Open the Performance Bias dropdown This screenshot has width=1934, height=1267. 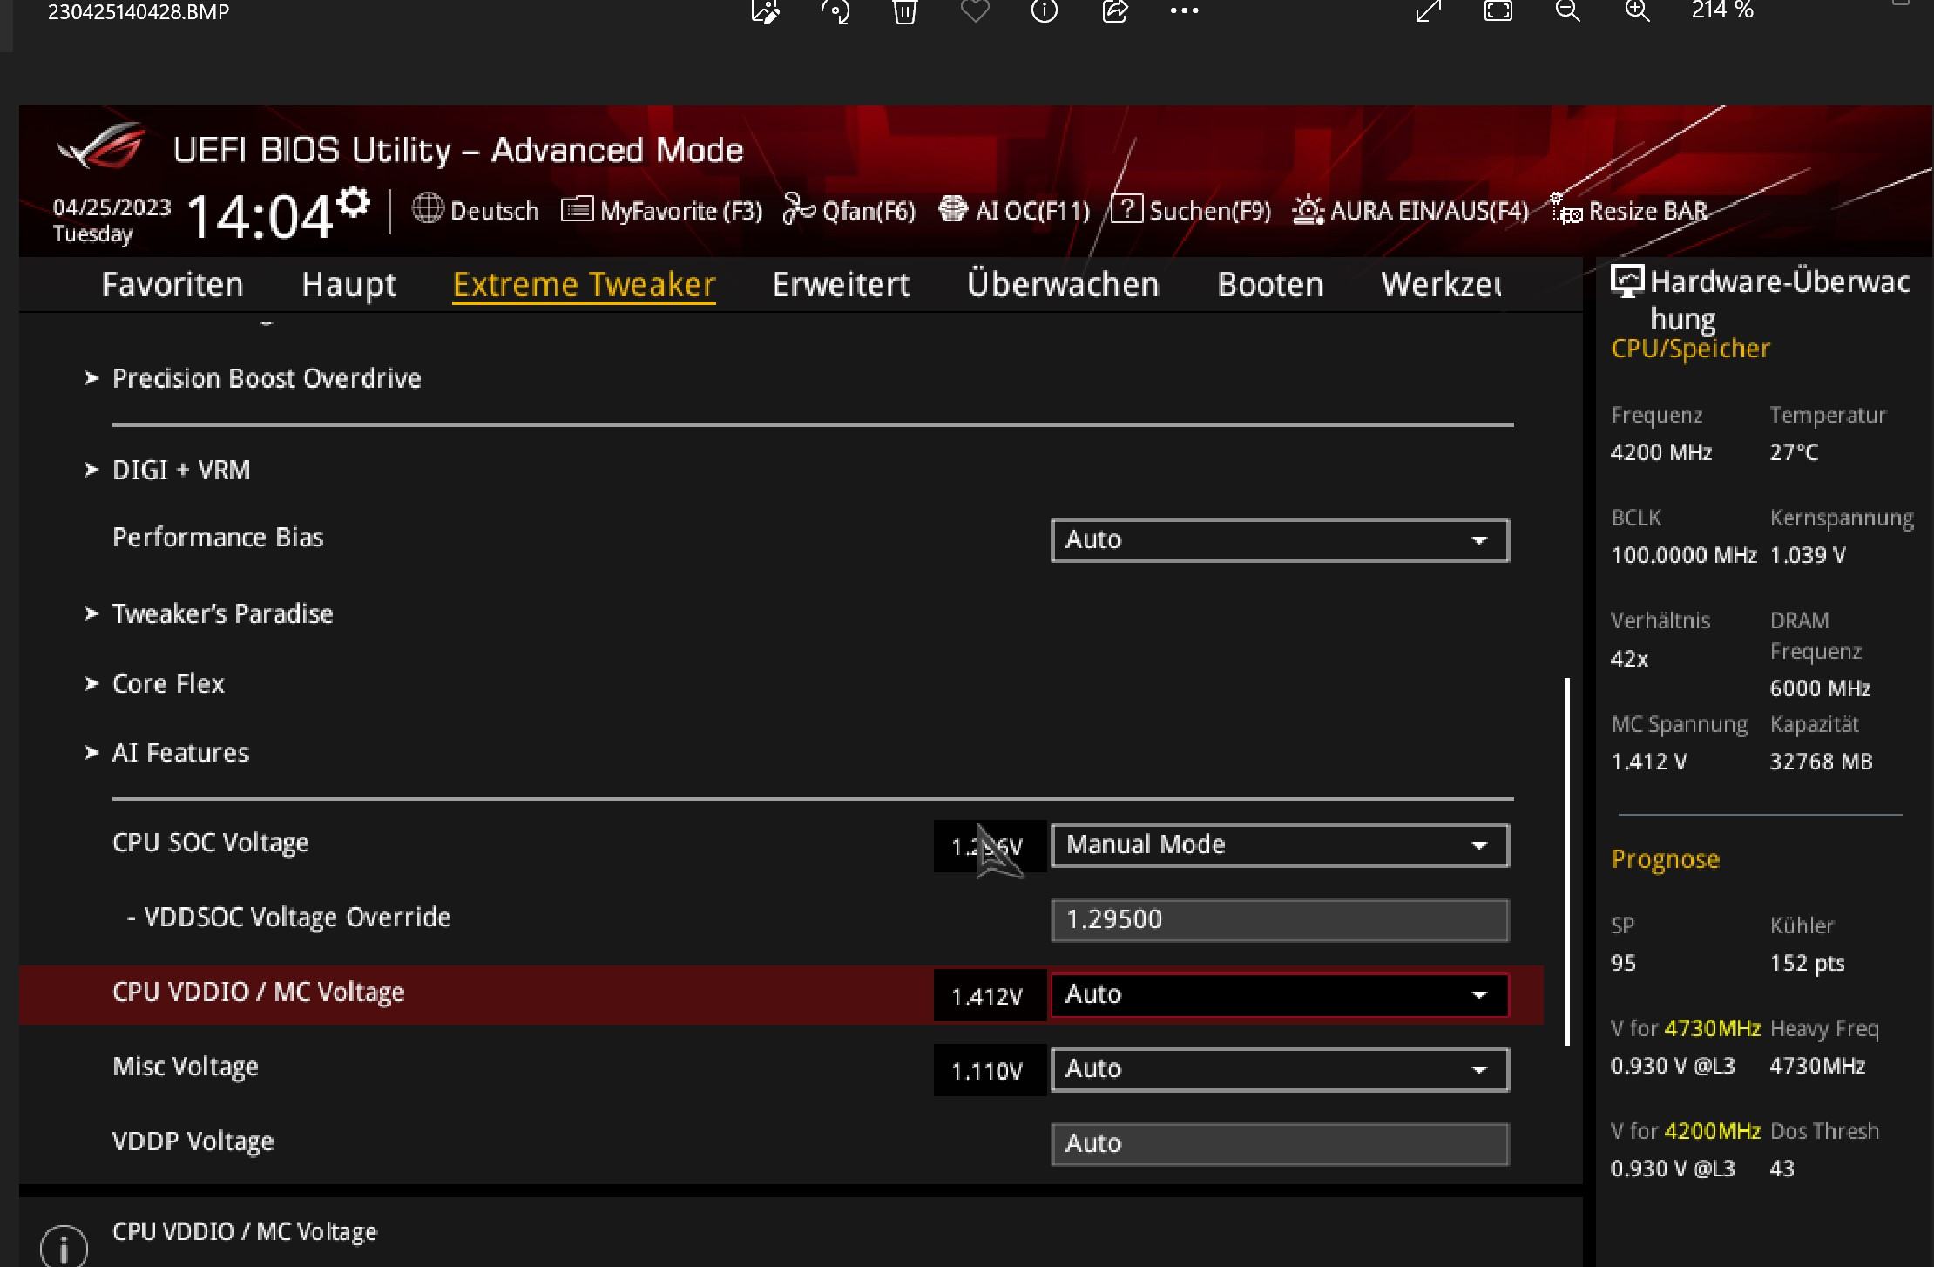coord(1279,540)
